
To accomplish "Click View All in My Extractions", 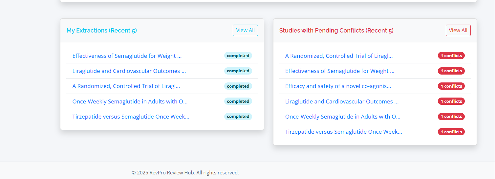I will pos(245,30).
